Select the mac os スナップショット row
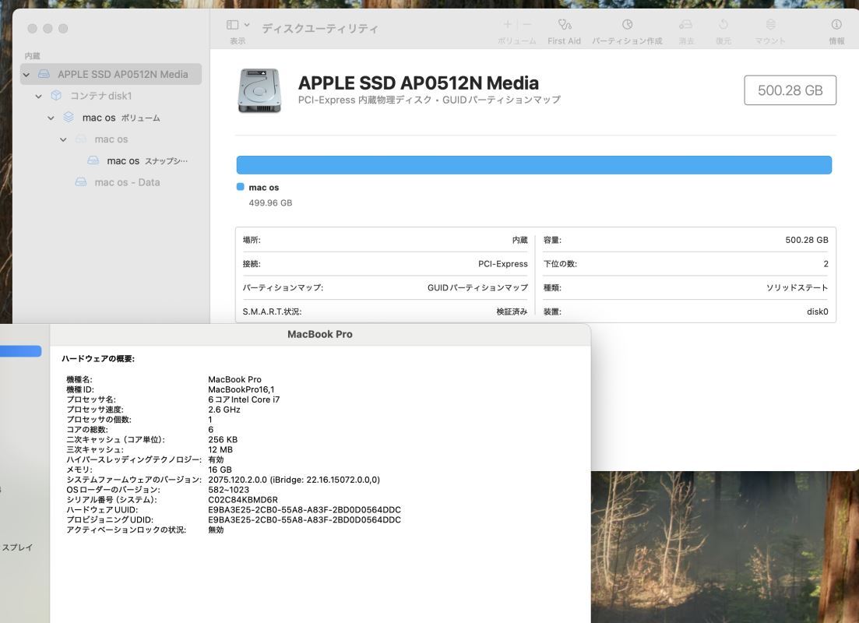859x623 pixels. click(147, 160)
